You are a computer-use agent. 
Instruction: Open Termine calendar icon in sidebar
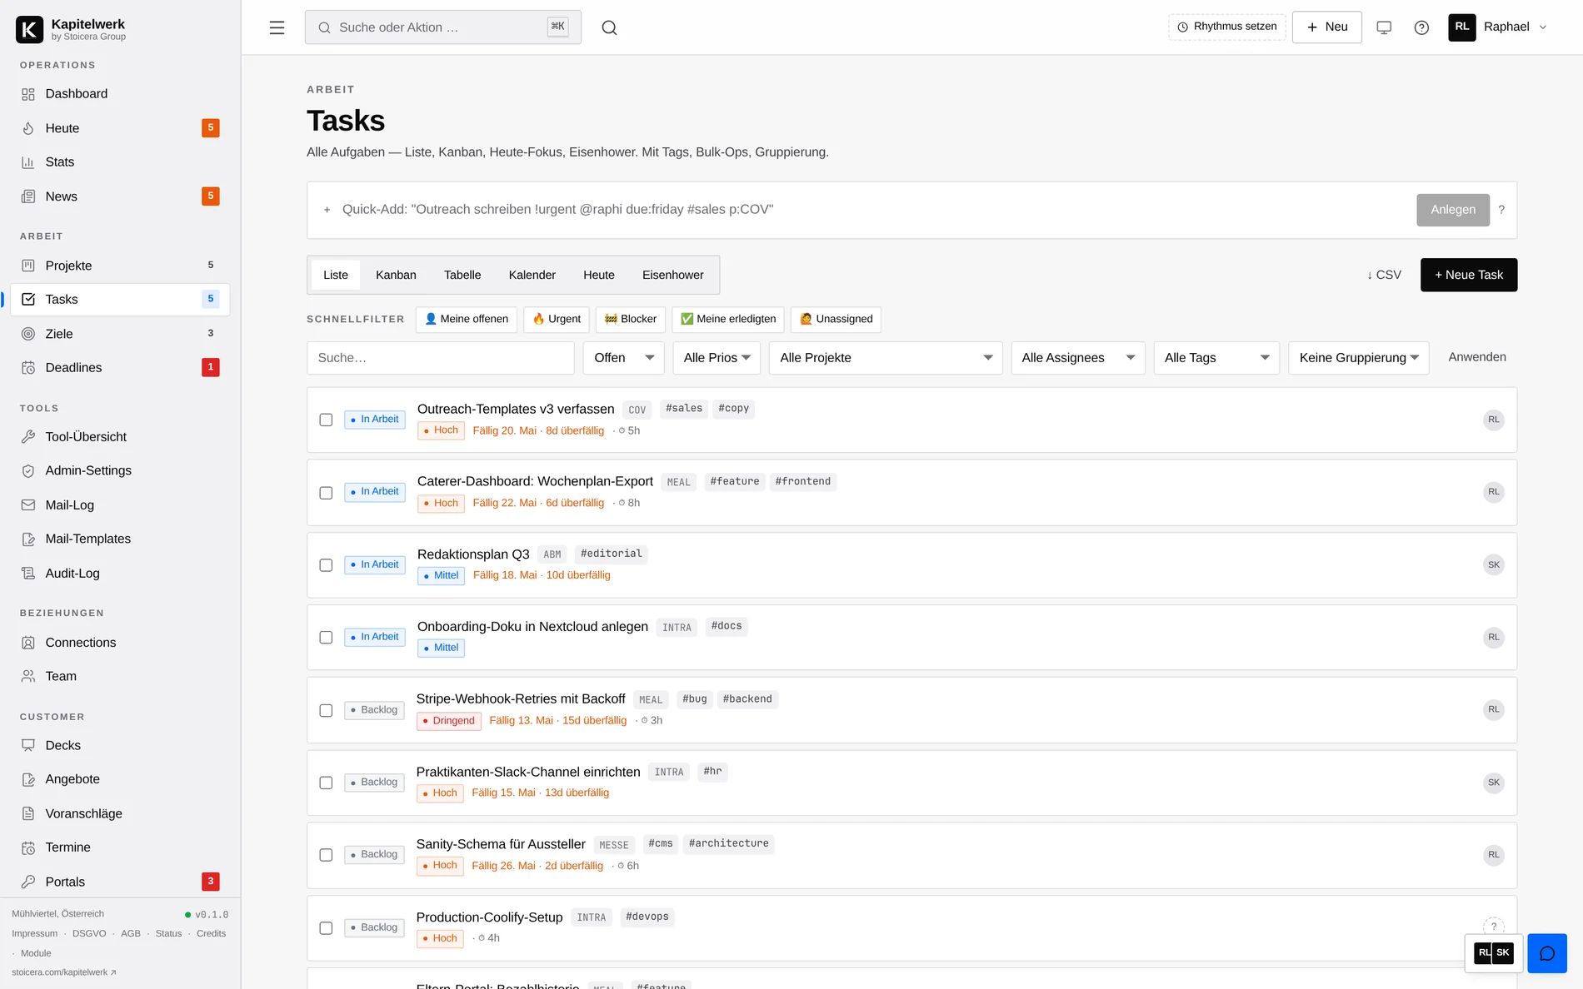[x=28, y=848]
